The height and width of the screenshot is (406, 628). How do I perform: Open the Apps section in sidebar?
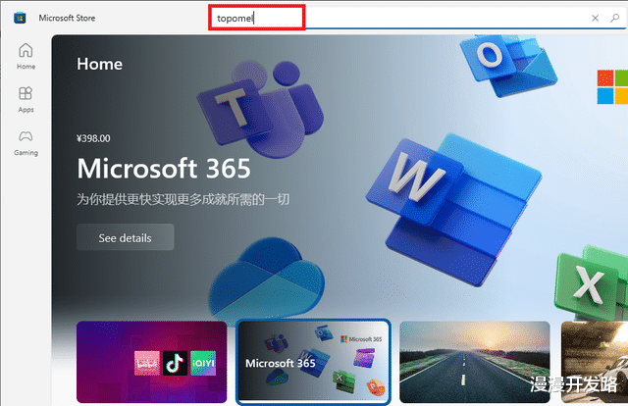[26, 99]
